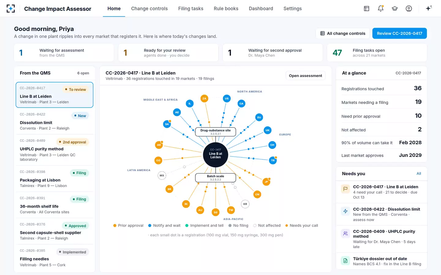Go to the Filing tasks tab
Image resolution: width=441 pixels, height=275 pixels.
(x=191, y=9)
